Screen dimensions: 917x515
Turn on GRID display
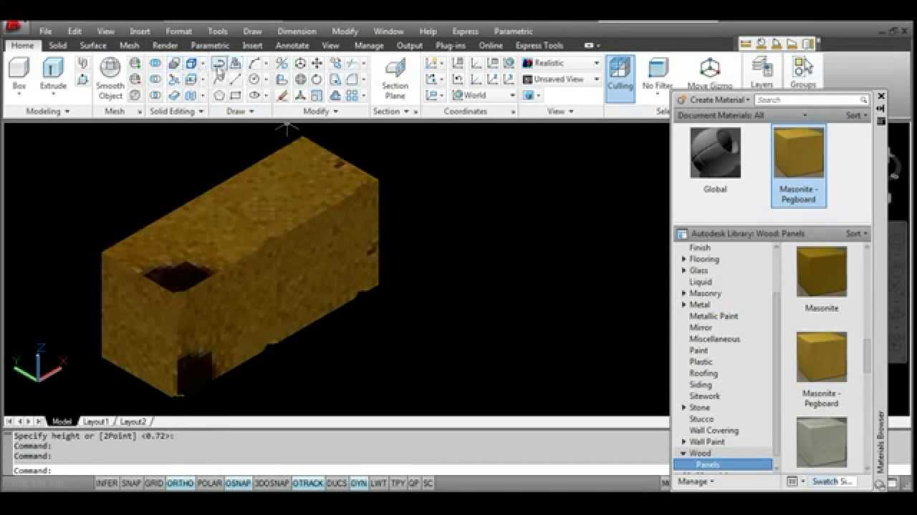154,484
